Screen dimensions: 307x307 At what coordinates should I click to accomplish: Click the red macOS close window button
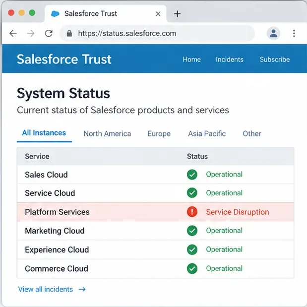pyautogui.click(x=11, y=13)
